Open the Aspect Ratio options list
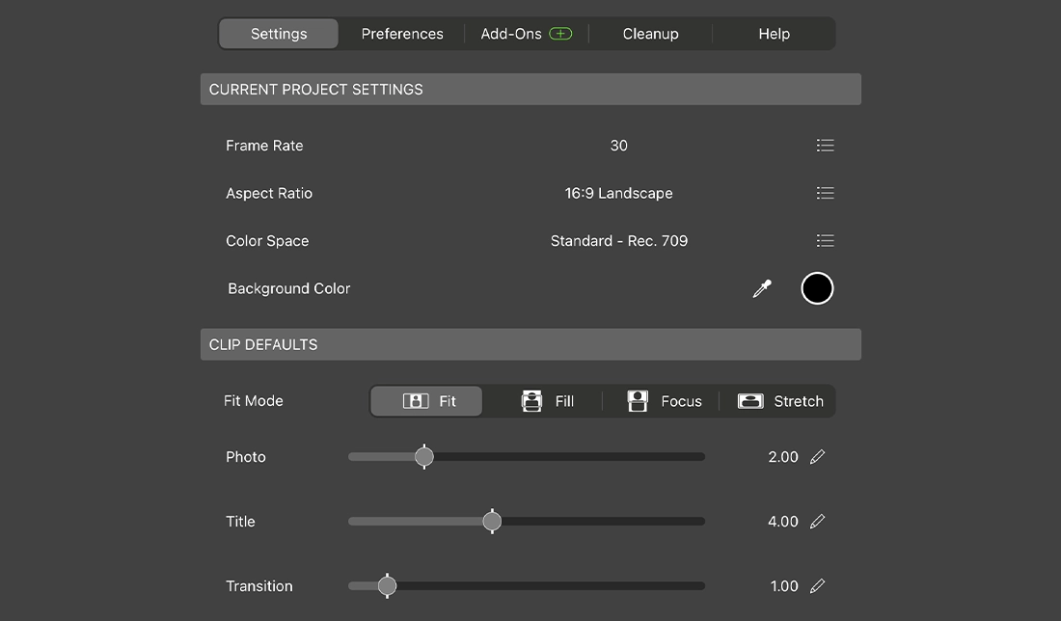This screenshot has height=621, width=1061. [x=825, y=193]
